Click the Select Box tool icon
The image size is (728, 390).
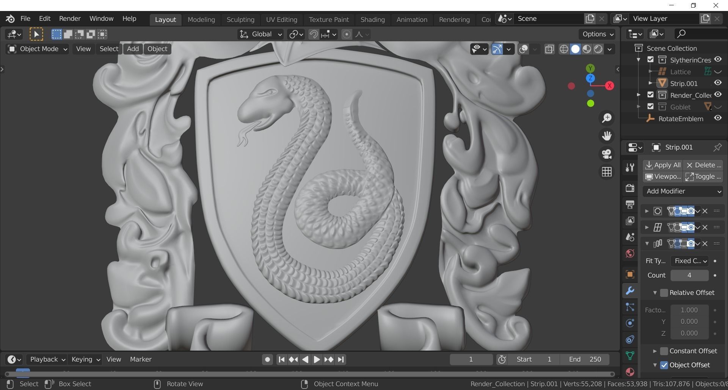36,34
